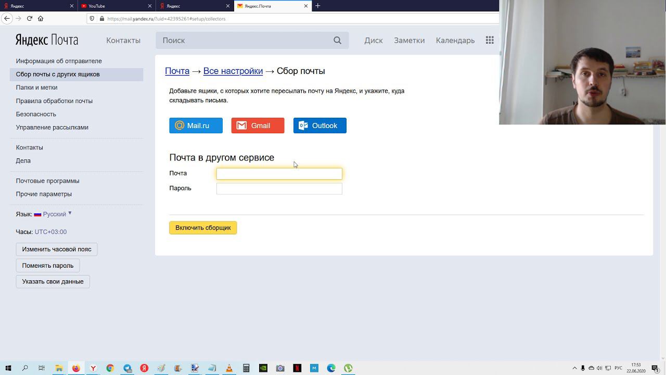This screenshot has width=666, height=375.
Task: Choose the Gmail collector button
Action: pyautogui.click(x=258, y=126)
